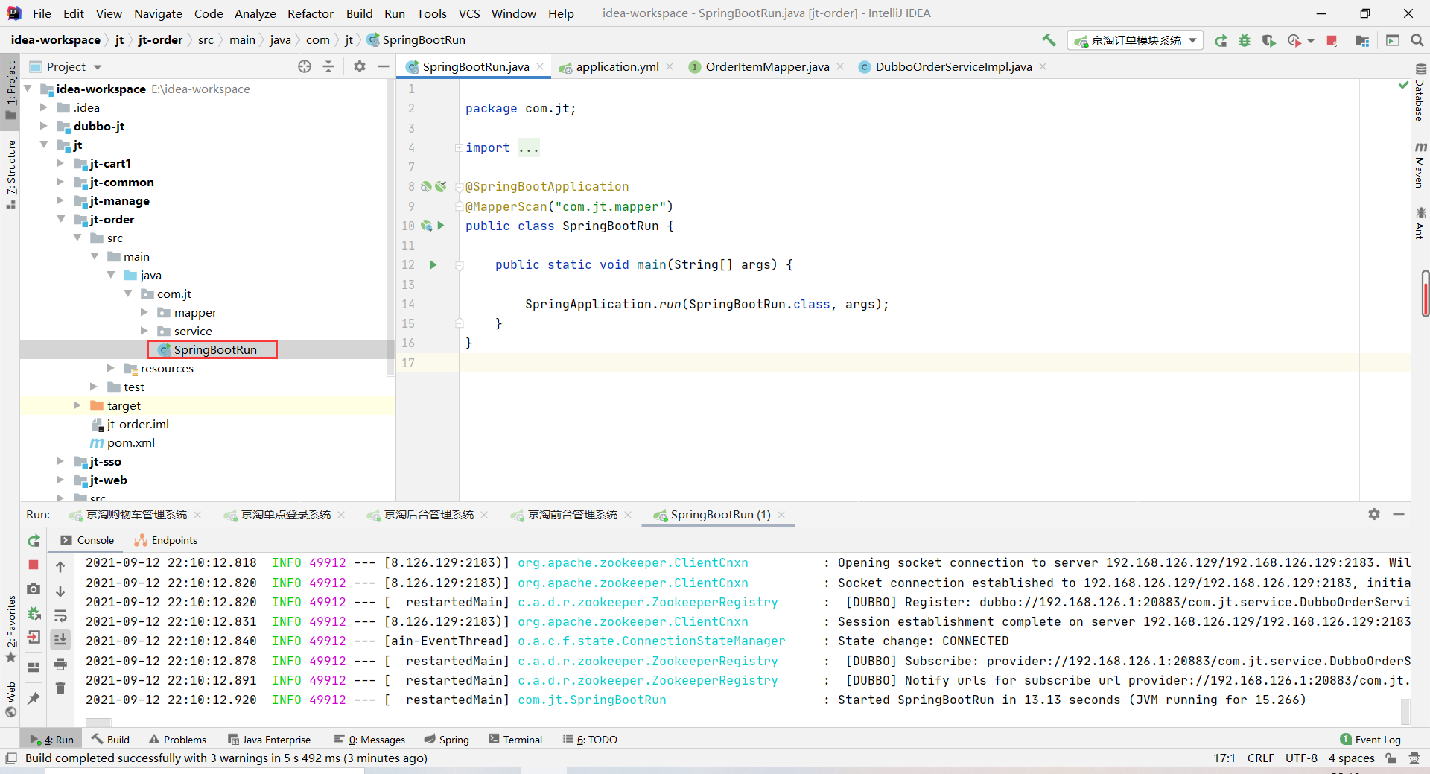Click the run gutter arrow on main method line
Screen dimensions: 1430x774
click(x=433, y=264)
